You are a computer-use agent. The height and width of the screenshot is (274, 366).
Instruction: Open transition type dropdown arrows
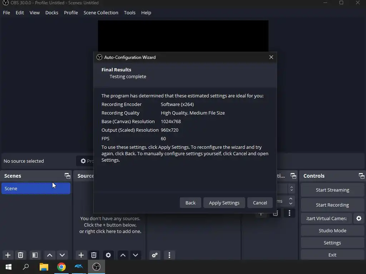point(292,188)
